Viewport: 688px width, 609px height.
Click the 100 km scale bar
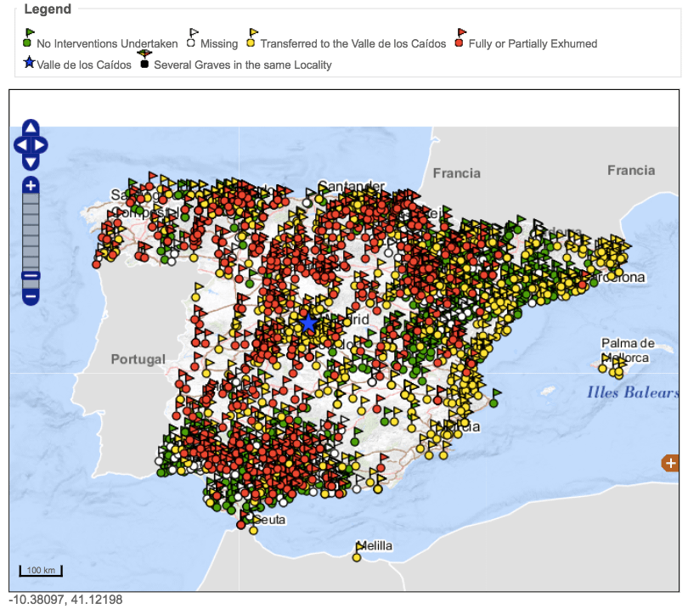click(x=41, y=571)
